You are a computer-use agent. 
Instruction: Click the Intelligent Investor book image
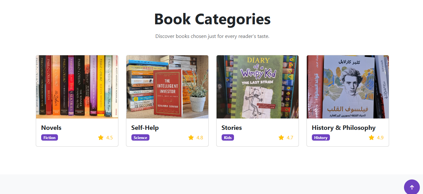(167, 87)
